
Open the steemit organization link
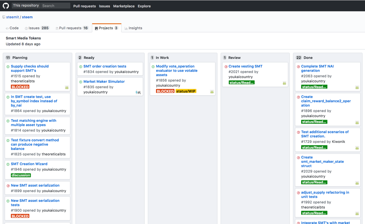click(13, 17)
